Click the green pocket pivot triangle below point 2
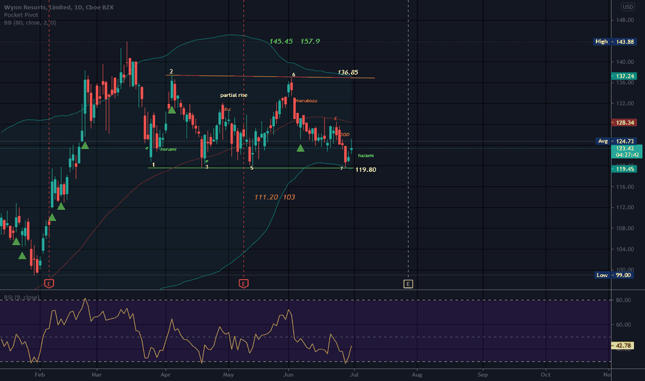Image resolution: width=645 pixels, height=381 pixels. pos(172,109)
